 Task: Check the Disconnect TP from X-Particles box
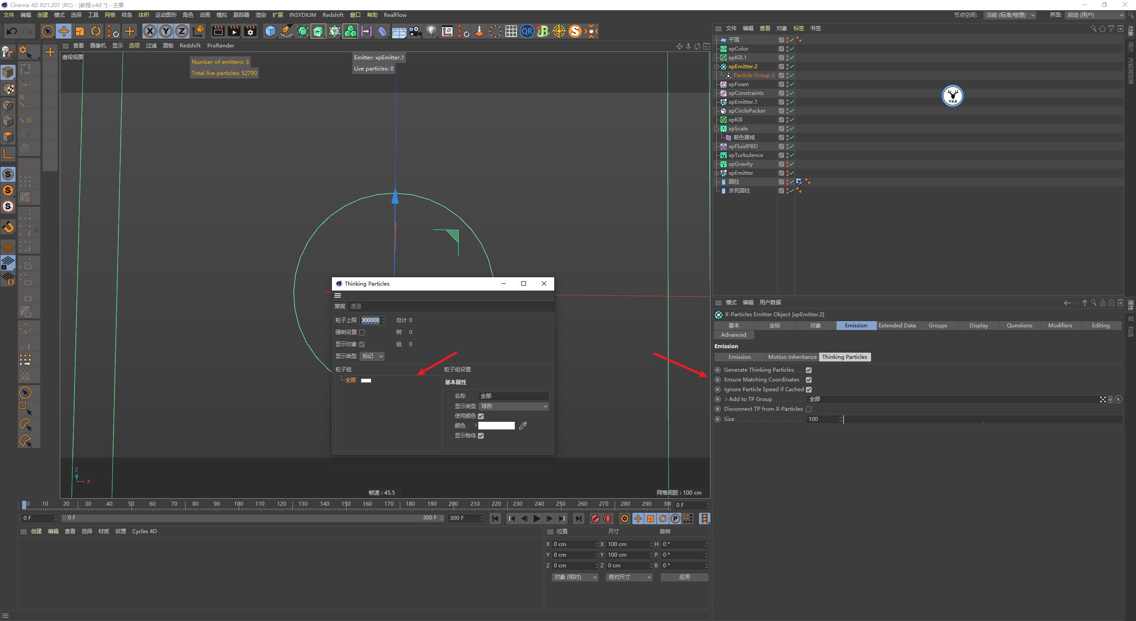tap(809, 409)
